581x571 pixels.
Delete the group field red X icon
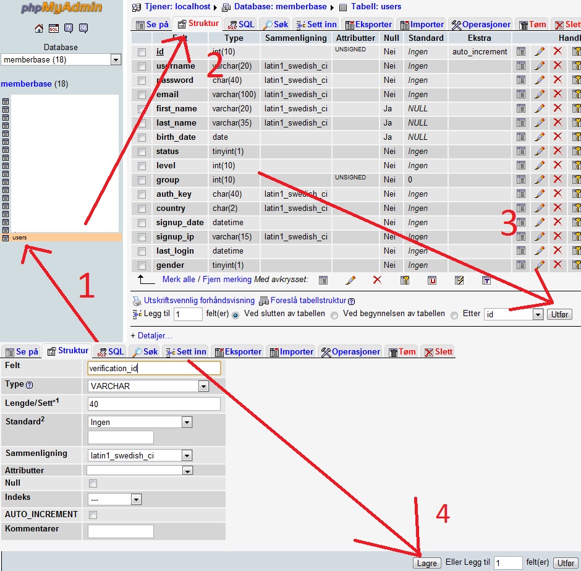(558, 179)
